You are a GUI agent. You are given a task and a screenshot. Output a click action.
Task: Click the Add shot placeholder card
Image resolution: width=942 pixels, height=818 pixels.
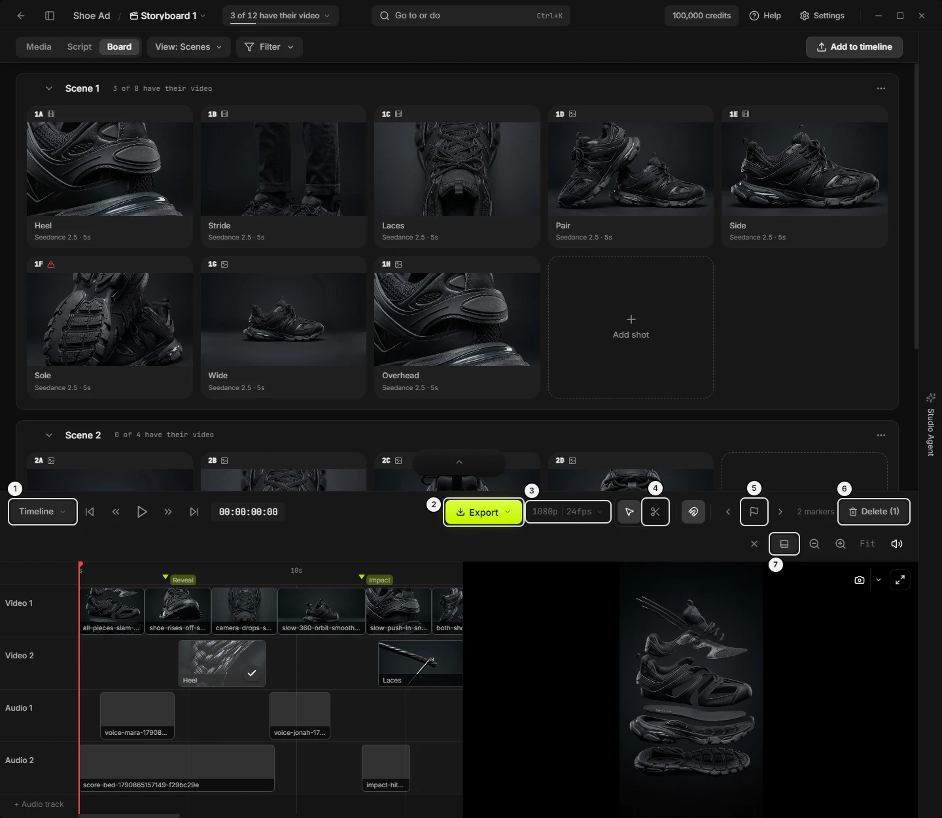point(631,327)
